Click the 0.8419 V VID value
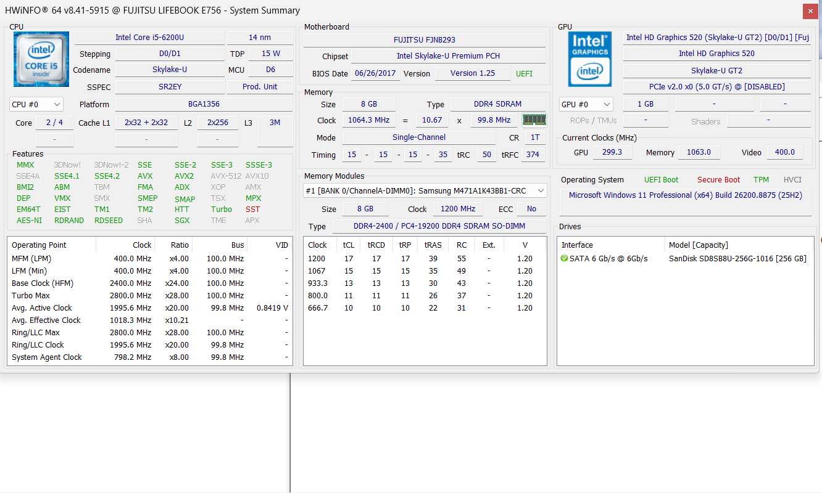Viewport: 822px width, 493px height. click(x=272, y=308)
